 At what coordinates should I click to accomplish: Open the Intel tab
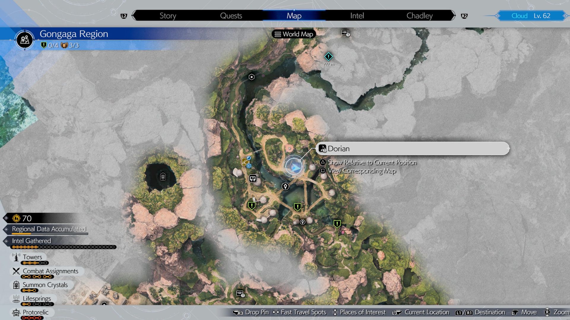[357, 16]
